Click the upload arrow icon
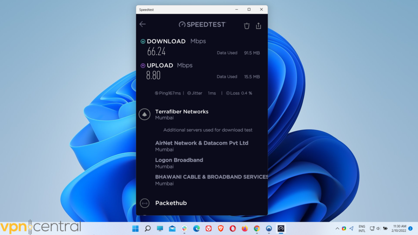 [x=143, y=65]
